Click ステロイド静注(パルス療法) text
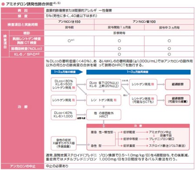This screenshot has width=196, height=170. (167, 146)
